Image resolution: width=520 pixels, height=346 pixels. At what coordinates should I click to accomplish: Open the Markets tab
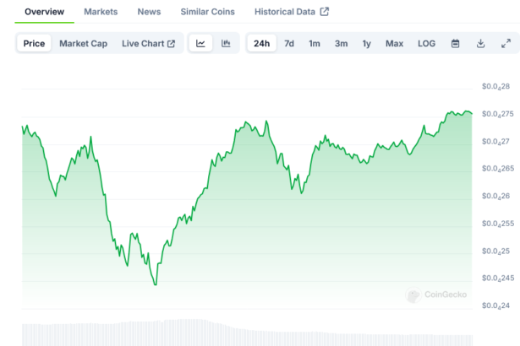101,12
